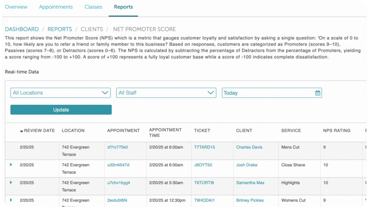
Task: Open the Classes tab
Action: pyautogui.click(x=93, y=7)
